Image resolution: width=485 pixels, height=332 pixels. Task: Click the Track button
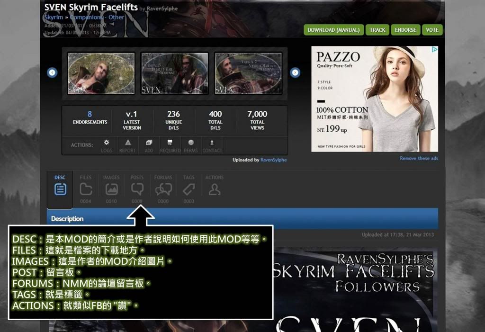point(377,30)
